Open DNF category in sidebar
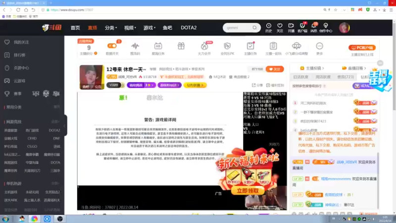Image resolution: width=396 pixels, height=223 pixels. [x=56, y=138]
